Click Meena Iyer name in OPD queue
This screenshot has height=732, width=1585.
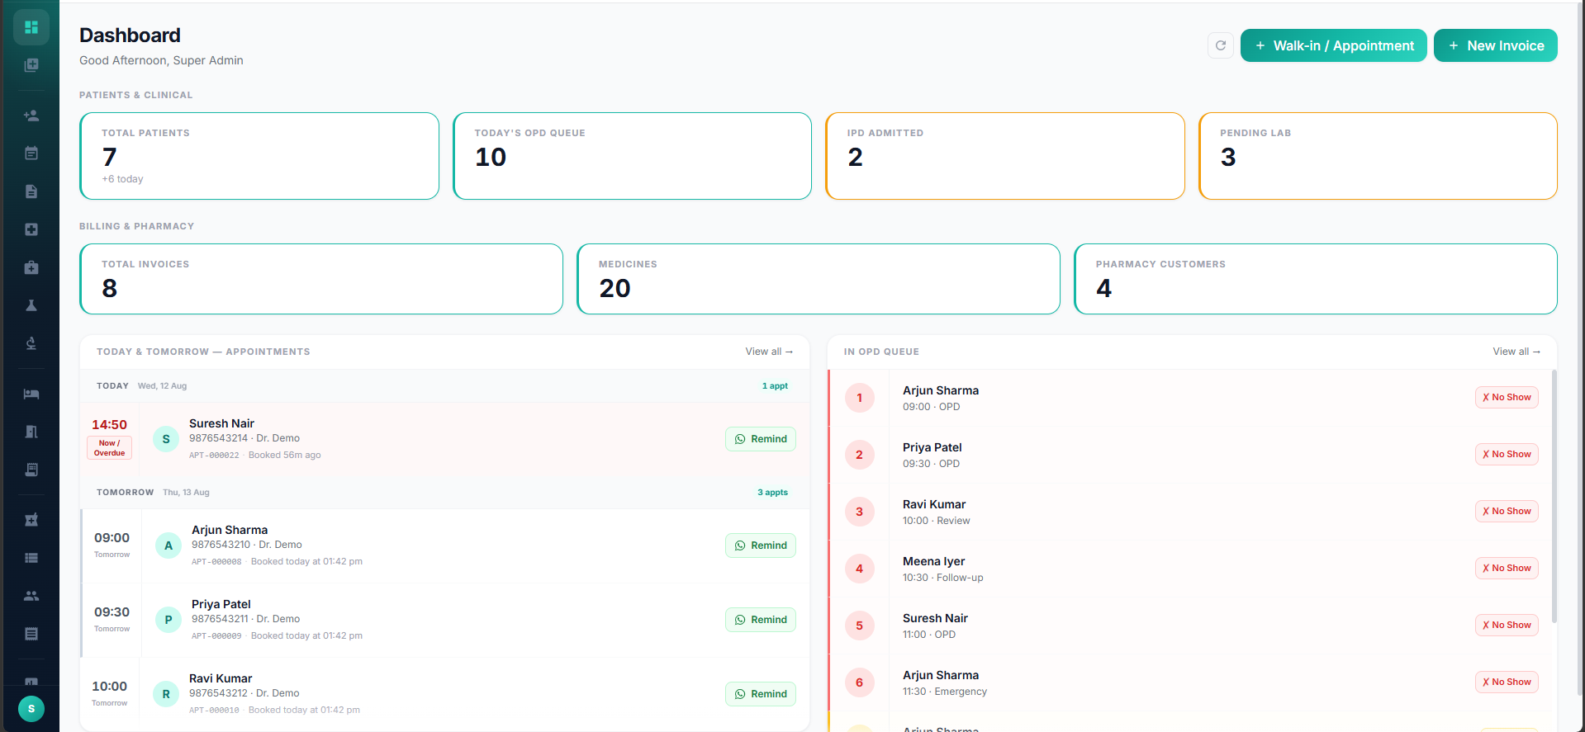pyautogui.click(x=933, y=561)
